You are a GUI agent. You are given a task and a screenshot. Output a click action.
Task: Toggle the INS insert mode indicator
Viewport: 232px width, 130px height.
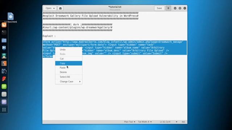183,122
